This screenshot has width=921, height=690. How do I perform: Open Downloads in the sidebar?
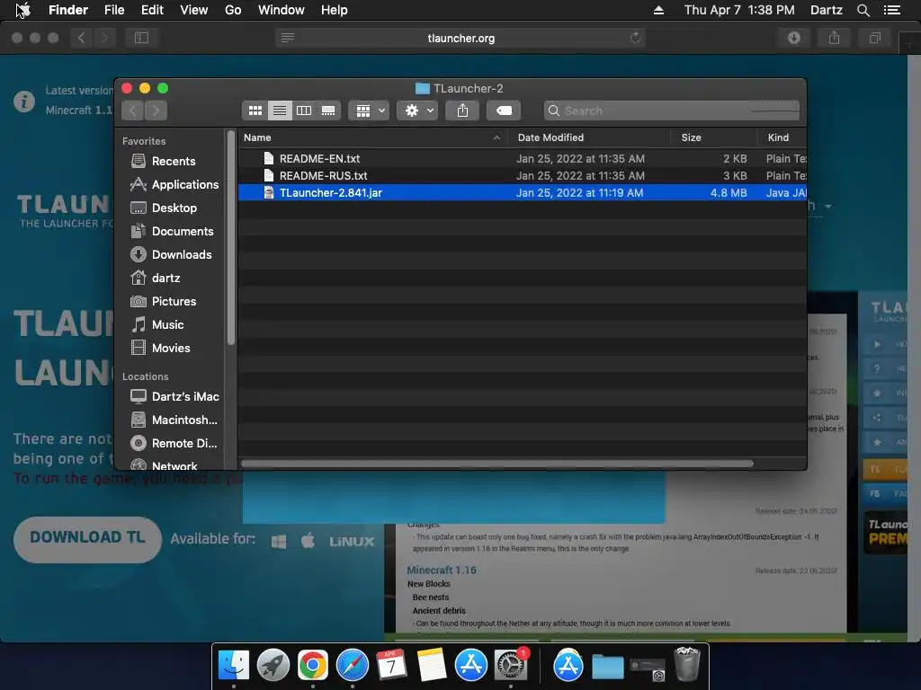point(171,254)
